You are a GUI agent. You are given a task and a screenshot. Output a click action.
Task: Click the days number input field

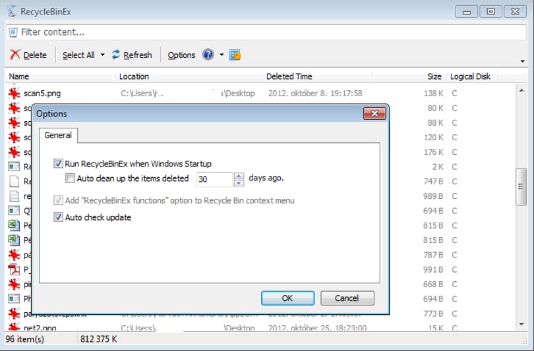tap(214, 179)
